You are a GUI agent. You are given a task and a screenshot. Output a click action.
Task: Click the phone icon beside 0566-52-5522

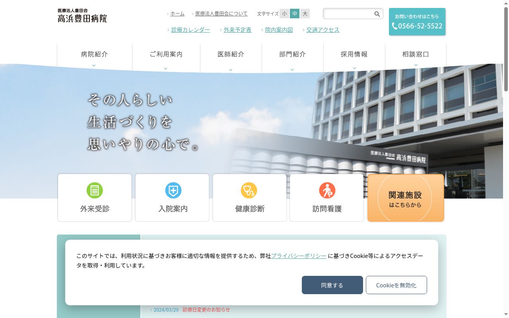pyautogui.click(x=394, y=26)
